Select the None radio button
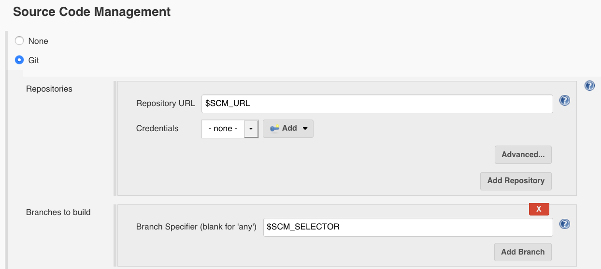 point(19,41)
